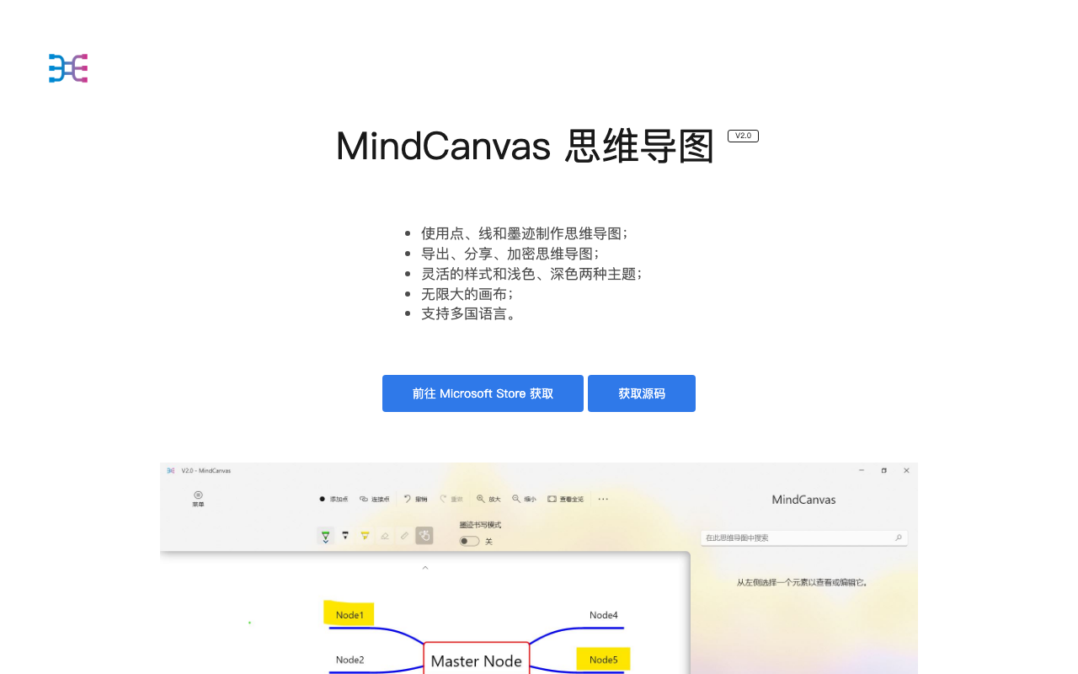Viewport: 1078px width, 674px height.
Task: Select Node4 in the mind map
Action: pos(604,615)
